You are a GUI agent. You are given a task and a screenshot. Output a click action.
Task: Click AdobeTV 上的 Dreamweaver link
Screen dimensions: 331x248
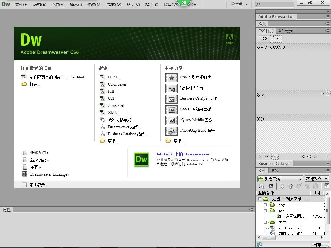(x=183, y=154)
